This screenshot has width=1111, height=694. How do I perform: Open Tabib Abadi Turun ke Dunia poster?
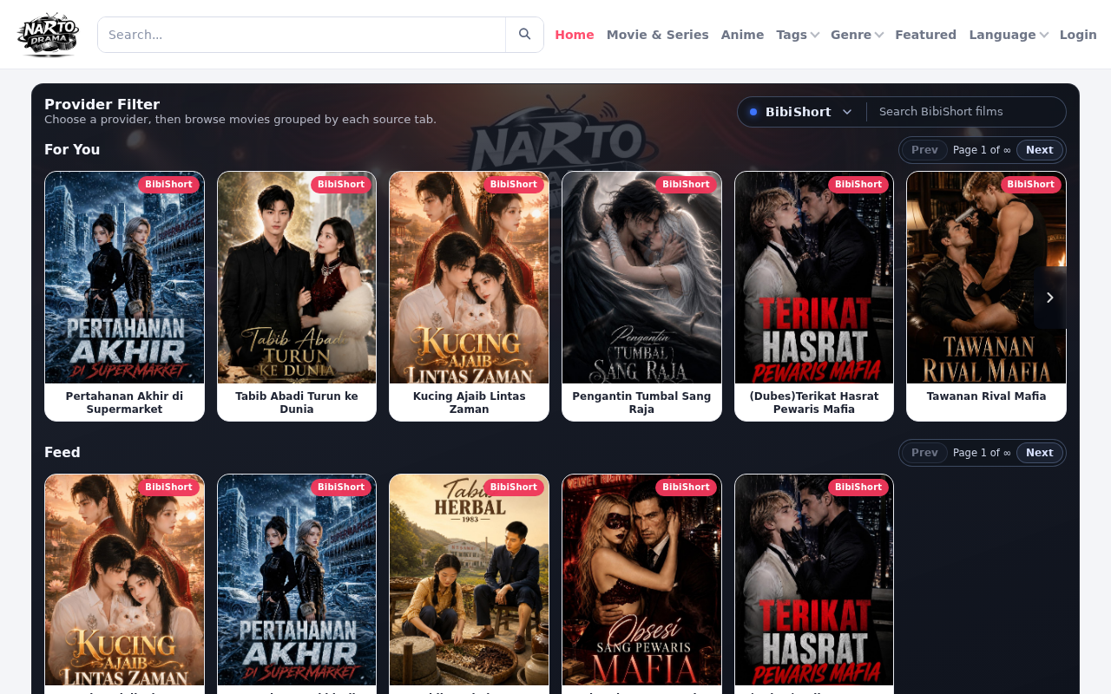pyautogui.click(x=297, y=278)
